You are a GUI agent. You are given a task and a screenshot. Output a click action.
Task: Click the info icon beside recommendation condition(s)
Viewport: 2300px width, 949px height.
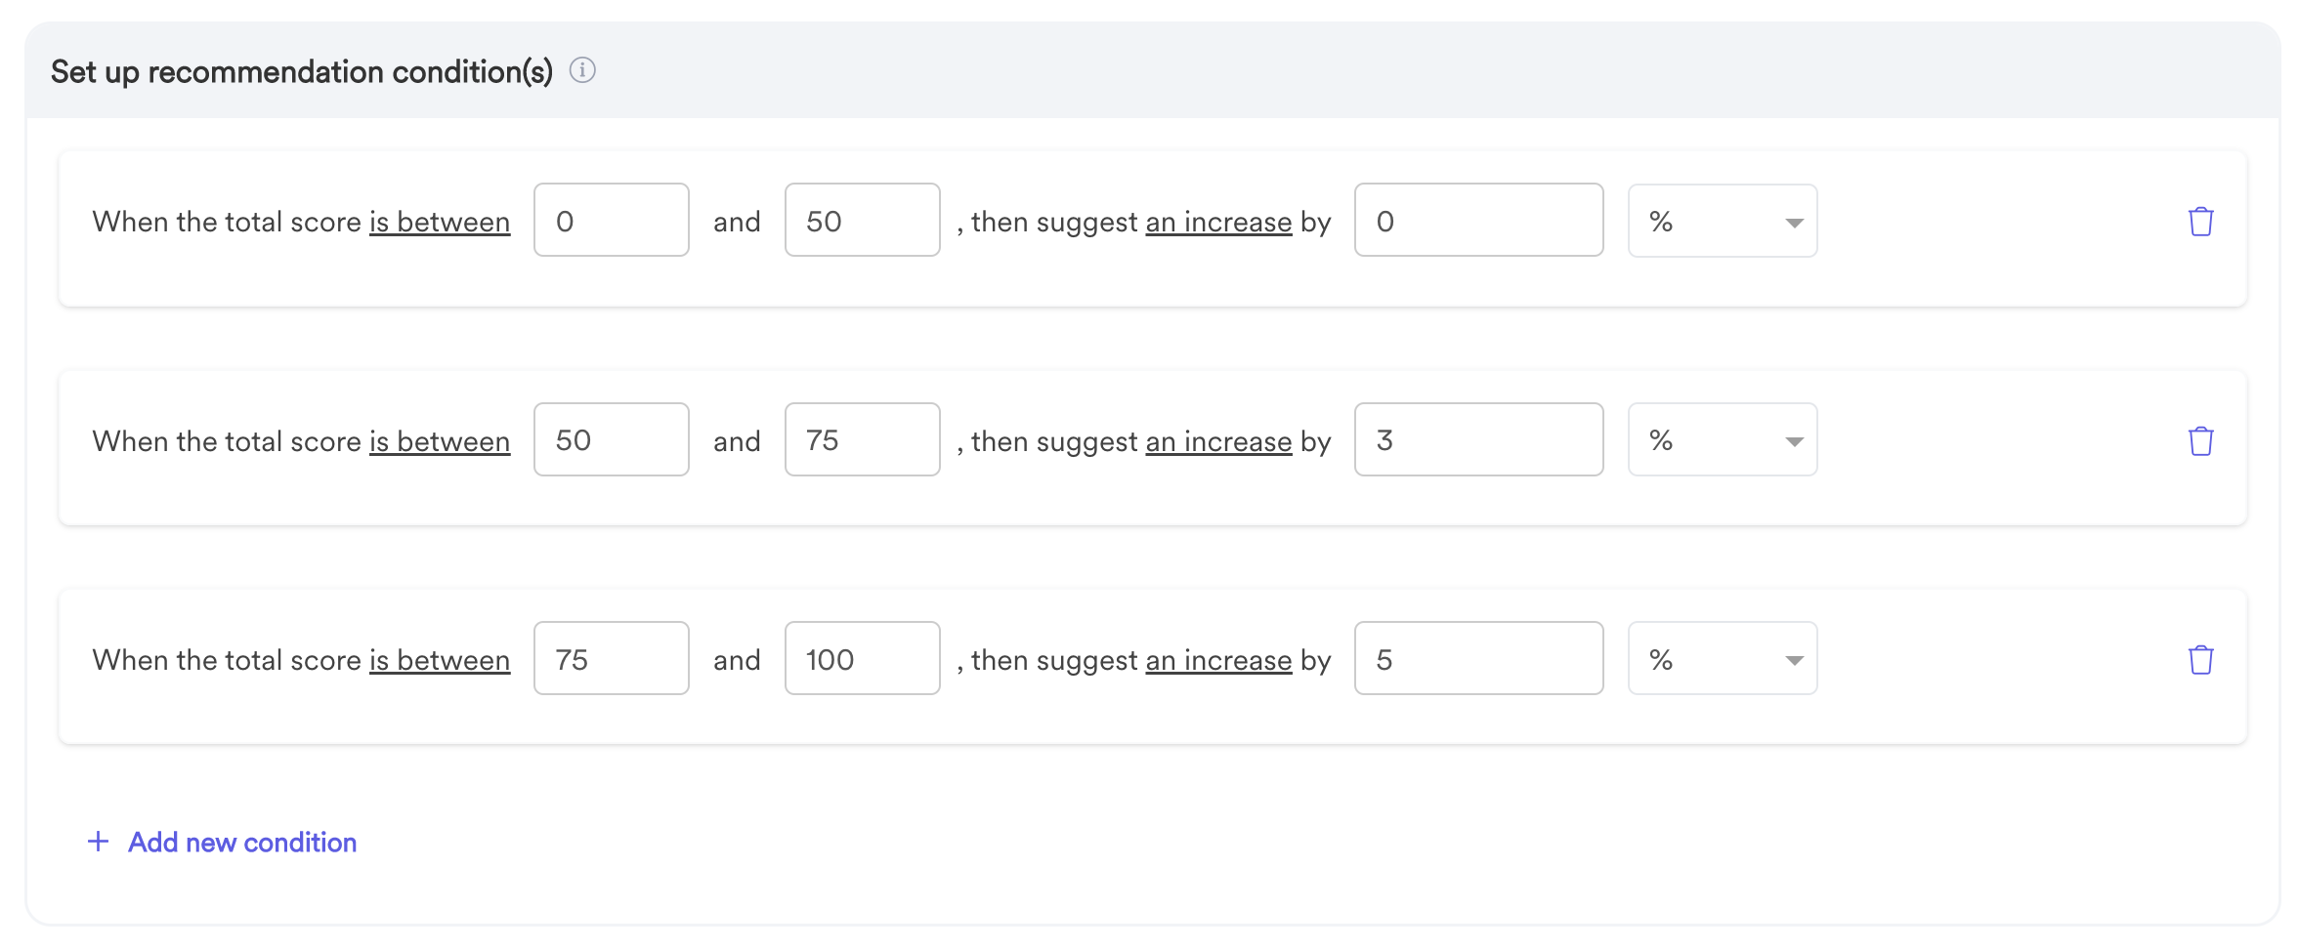[x=582, y=70]
